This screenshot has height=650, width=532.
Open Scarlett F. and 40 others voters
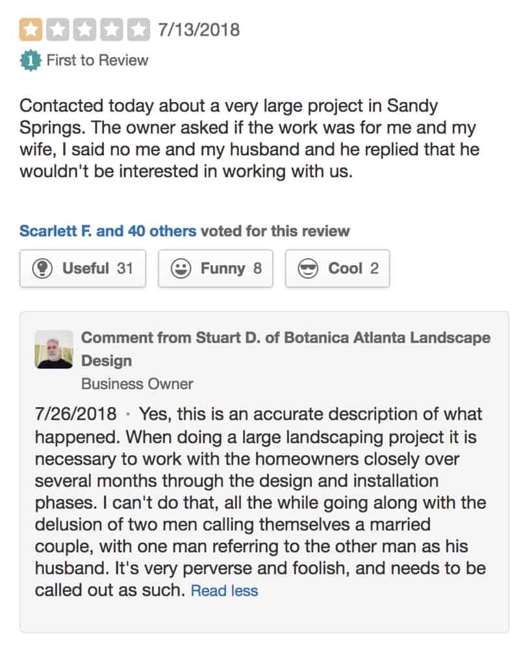108,231
